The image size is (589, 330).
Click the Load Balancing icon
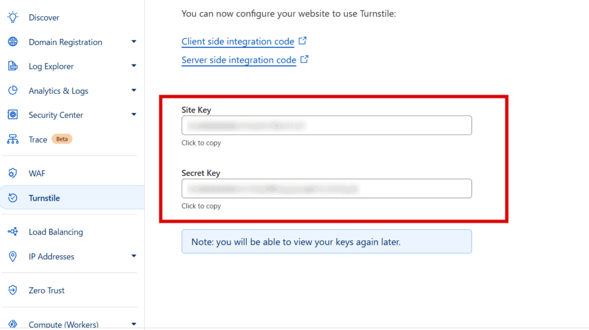tap(13, 232)
